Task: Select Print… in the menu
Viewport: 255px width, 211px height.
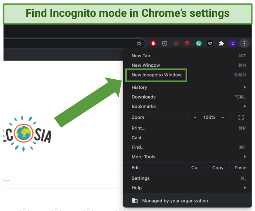Action: point(187,128)
